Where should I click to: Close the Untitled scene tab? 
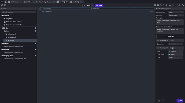(x=21, y=2)
